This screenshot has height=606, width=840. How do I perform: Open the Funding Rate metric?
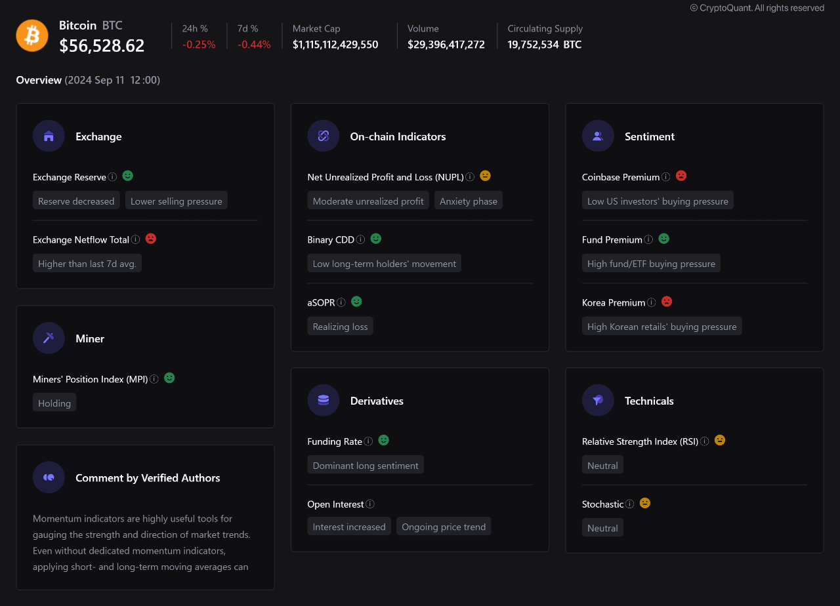click(335, 441)
